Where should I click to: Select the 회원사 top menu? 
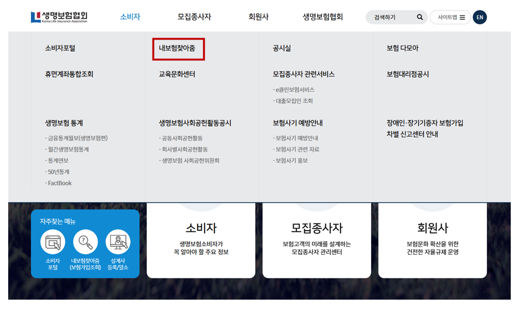click(258, 17)
